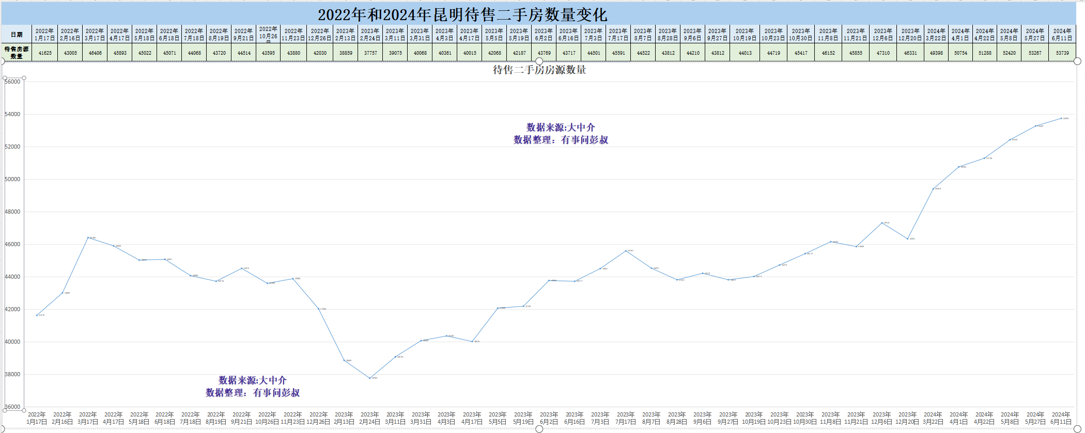Click chart's bottom-center sizing handle
This screenshot has width=1085, height=433.
pyautogui.click(x=539, y=429)
